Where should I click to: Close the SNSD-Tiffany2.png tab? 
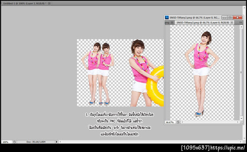point(232,23)
